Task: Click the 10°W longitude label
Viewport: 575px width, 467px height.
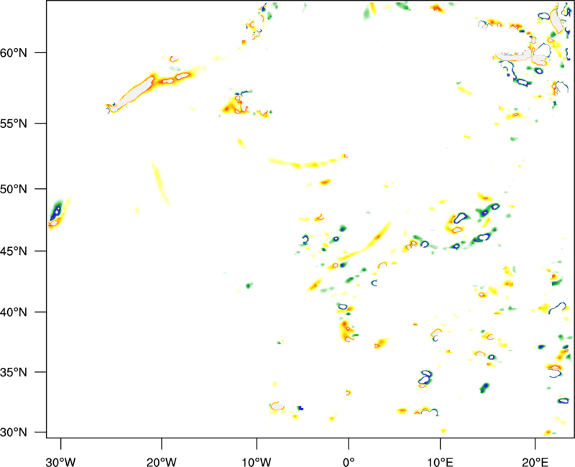Action: click(x=257, y=462)
